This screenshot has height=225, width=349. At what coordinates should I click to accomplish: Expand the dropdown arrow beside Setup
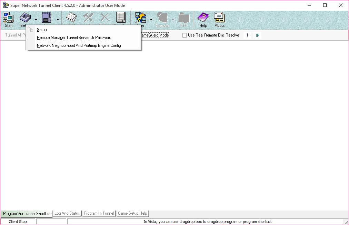36,20
